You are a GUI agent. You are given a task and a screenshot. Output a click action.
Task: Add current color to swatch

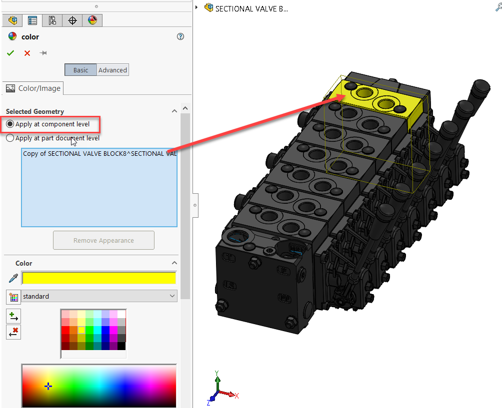(x=13, y=317)
